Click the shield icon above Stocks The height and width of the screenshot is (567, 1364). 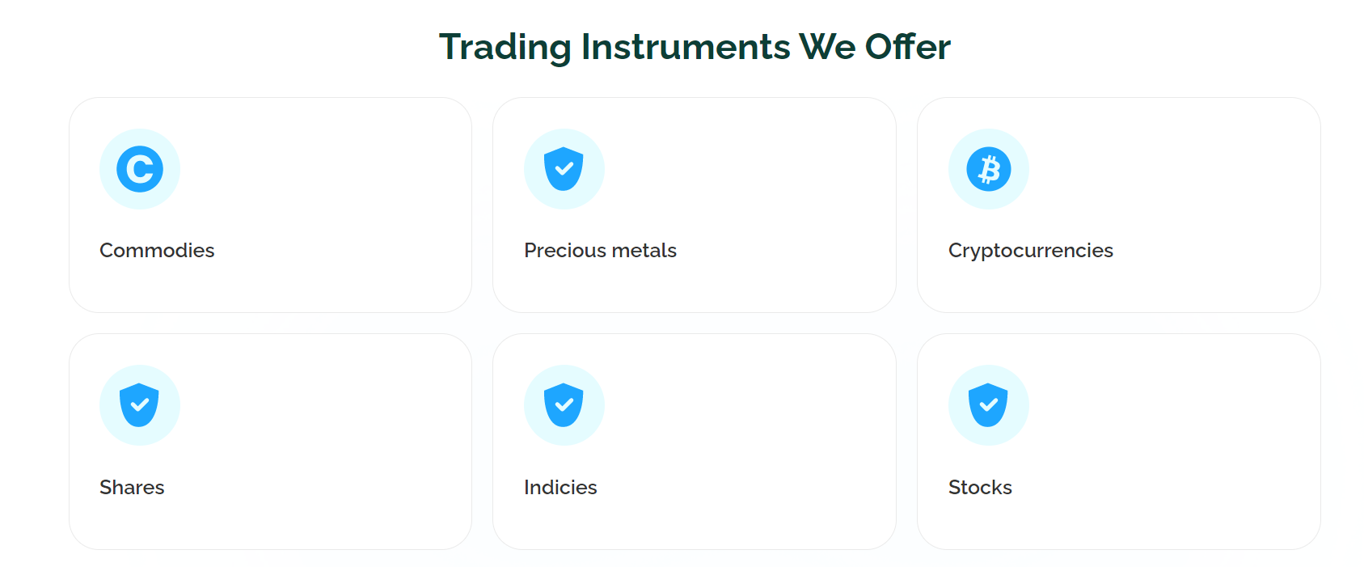pyautogui.click(x=989, y=405)
